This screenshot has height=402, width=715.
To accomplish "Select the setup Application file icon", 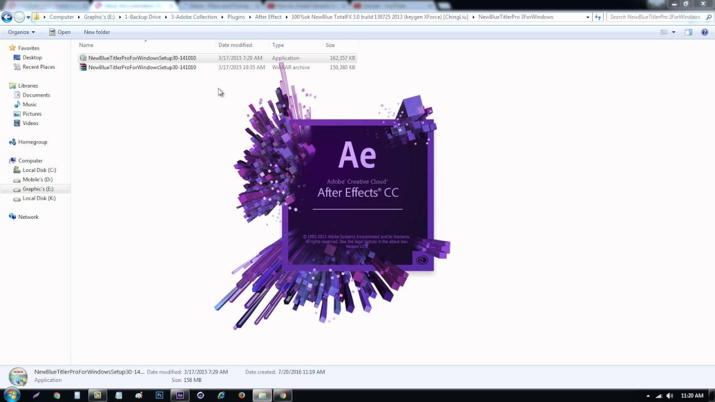I will click(x=83, y=58).
